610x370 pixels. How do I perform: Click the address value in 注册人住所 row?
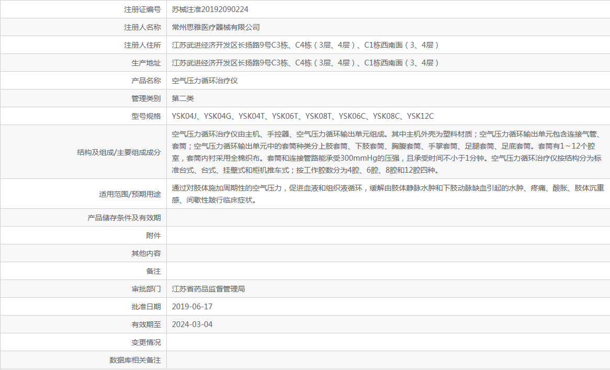[306, 45]
